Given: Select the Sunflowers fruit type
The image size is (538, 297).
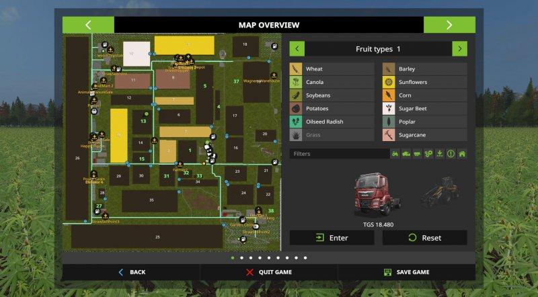Looking at the screenshot, I should point(425,82).
